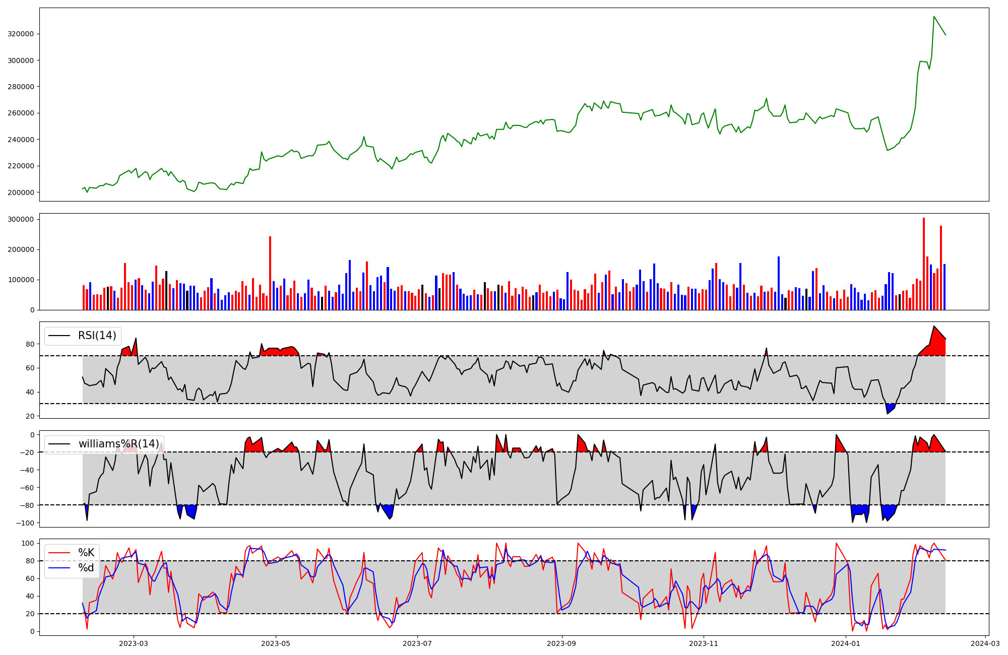Click the williams%R(14) legend label
The width and height of the screenshot is (1008, 655).
point(118,444)
